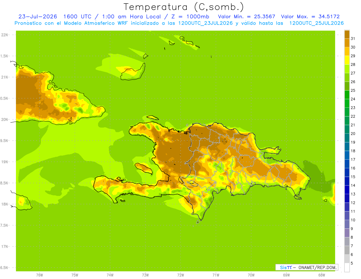Click the '20N' latitude axis label

(x=4, y=119)
